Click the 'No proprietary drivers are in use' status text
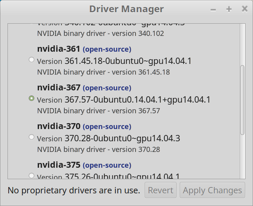 tap(74, 191)
